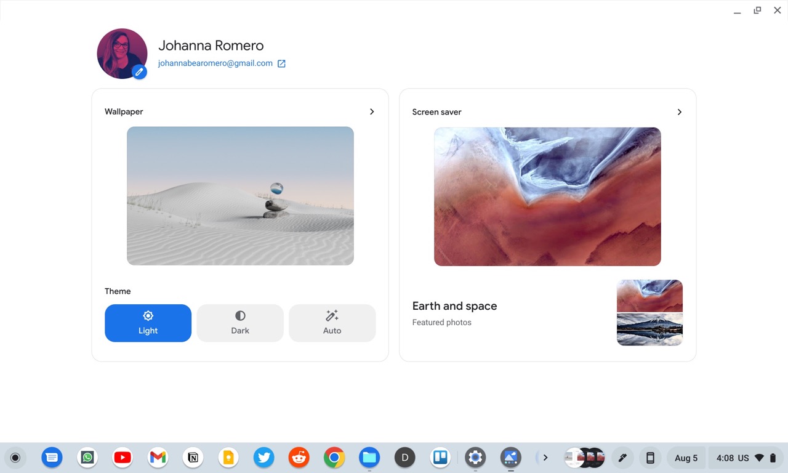Open Google Keep from the shelf

click(x=228, y=458)
